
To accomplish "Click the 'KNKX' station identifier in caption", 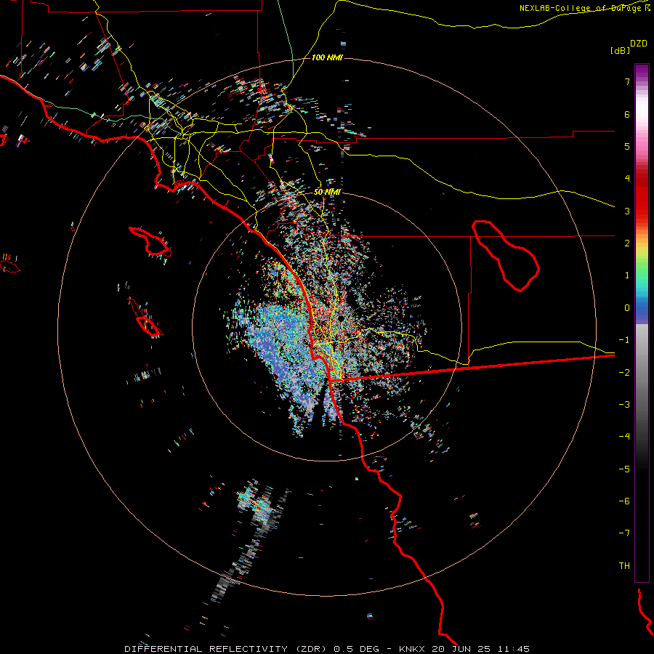I will [x=413, y=649].
